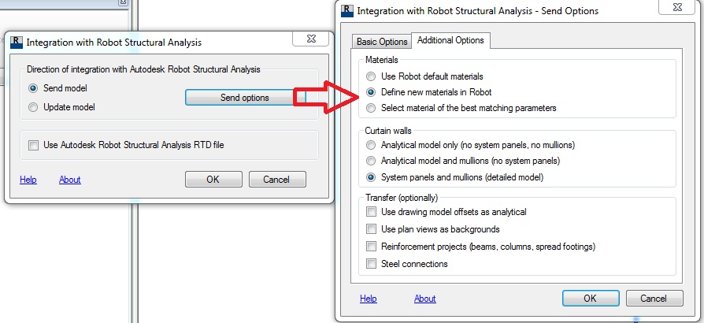Confirm with OK in Integration dialog

click(213, 180)
